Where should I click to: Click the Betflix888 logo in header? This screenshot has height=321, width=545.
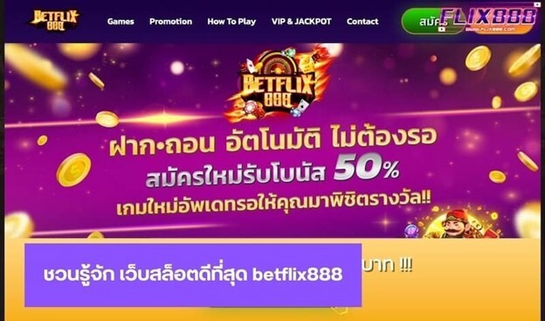click(54, 20)
